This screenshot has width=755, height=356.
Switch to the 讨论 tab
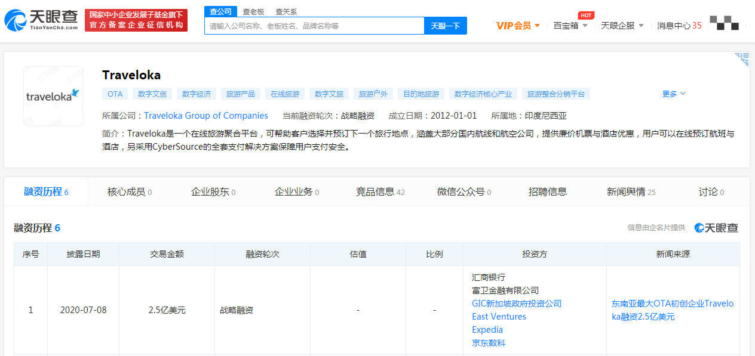click(711, 191)
